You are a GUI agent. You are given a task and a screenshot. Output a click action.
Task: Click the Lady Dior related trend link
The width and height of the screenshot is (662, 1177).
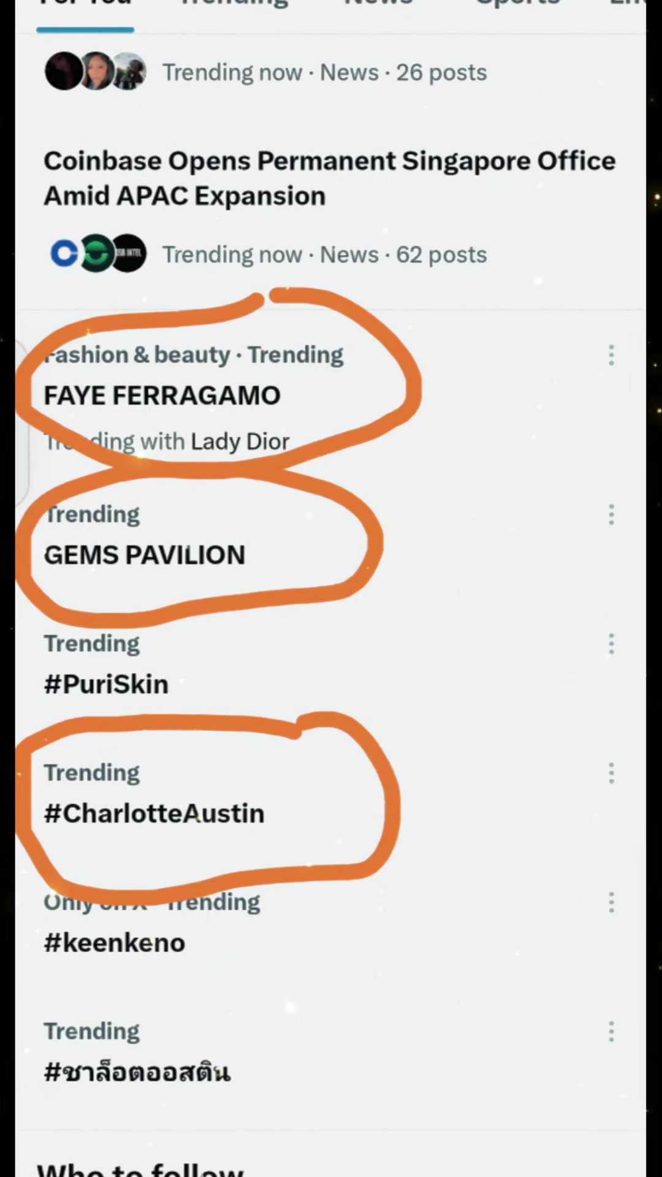tap(240, 441)
